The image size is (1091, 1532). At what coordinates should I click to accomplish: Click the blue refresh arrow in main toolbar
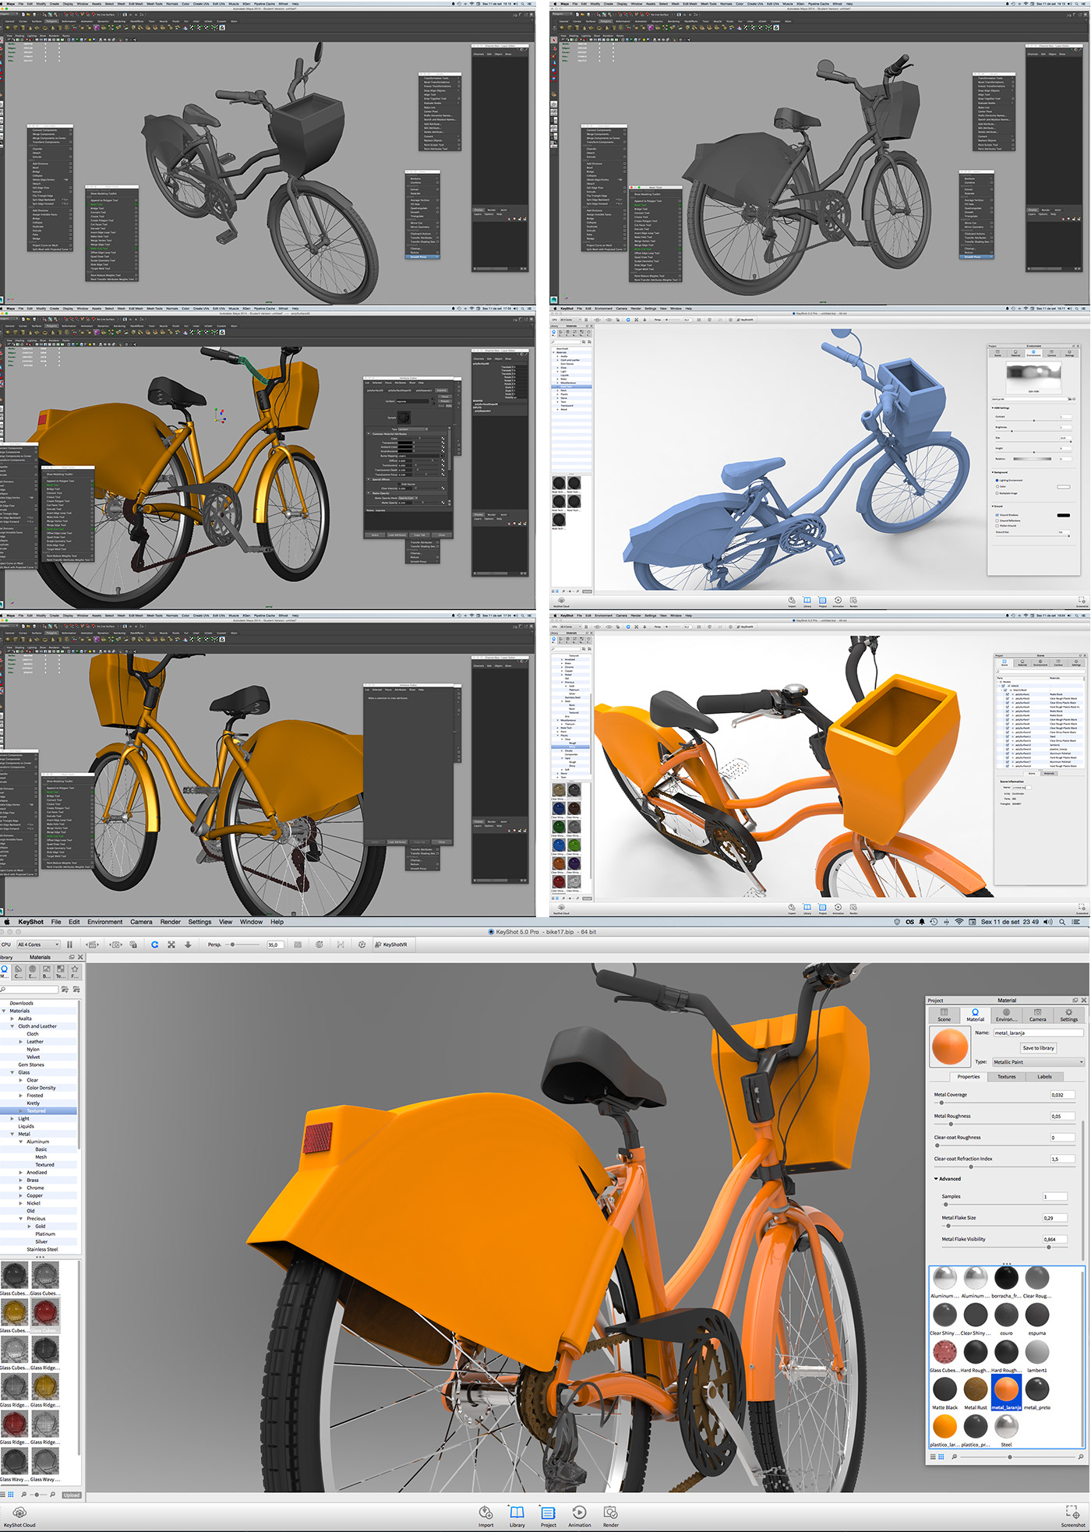(155, 944)
